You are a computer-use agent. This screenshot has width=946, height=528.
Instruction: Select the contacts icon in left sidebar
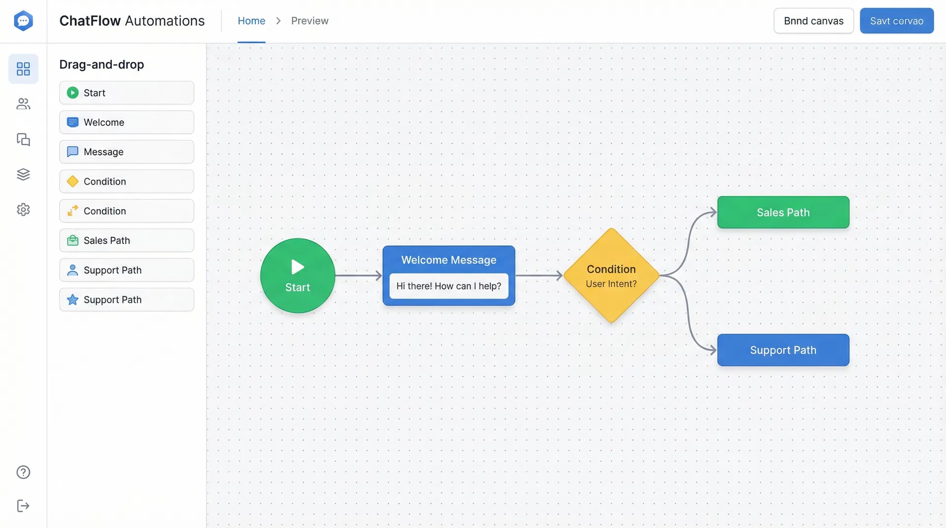click(23, 104)
